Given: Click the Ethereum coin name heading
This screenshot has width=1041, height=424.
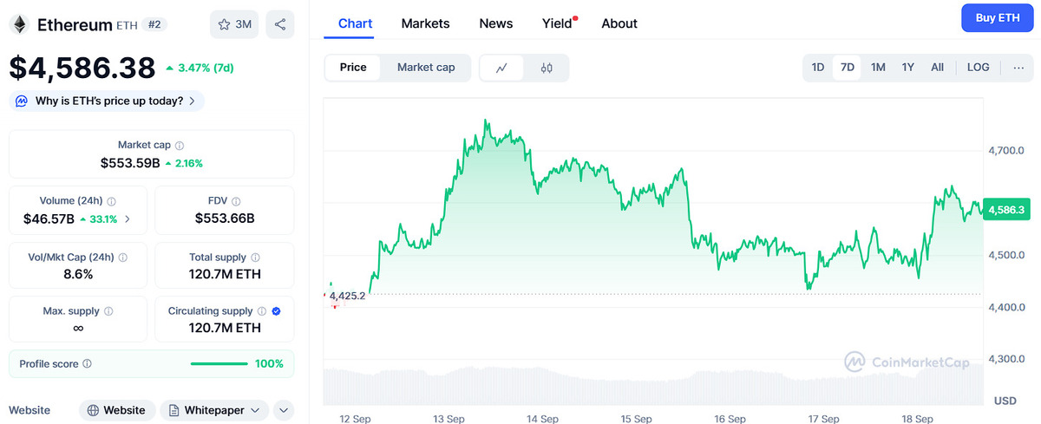Looking at the screenshot, I should coord(75,24).
